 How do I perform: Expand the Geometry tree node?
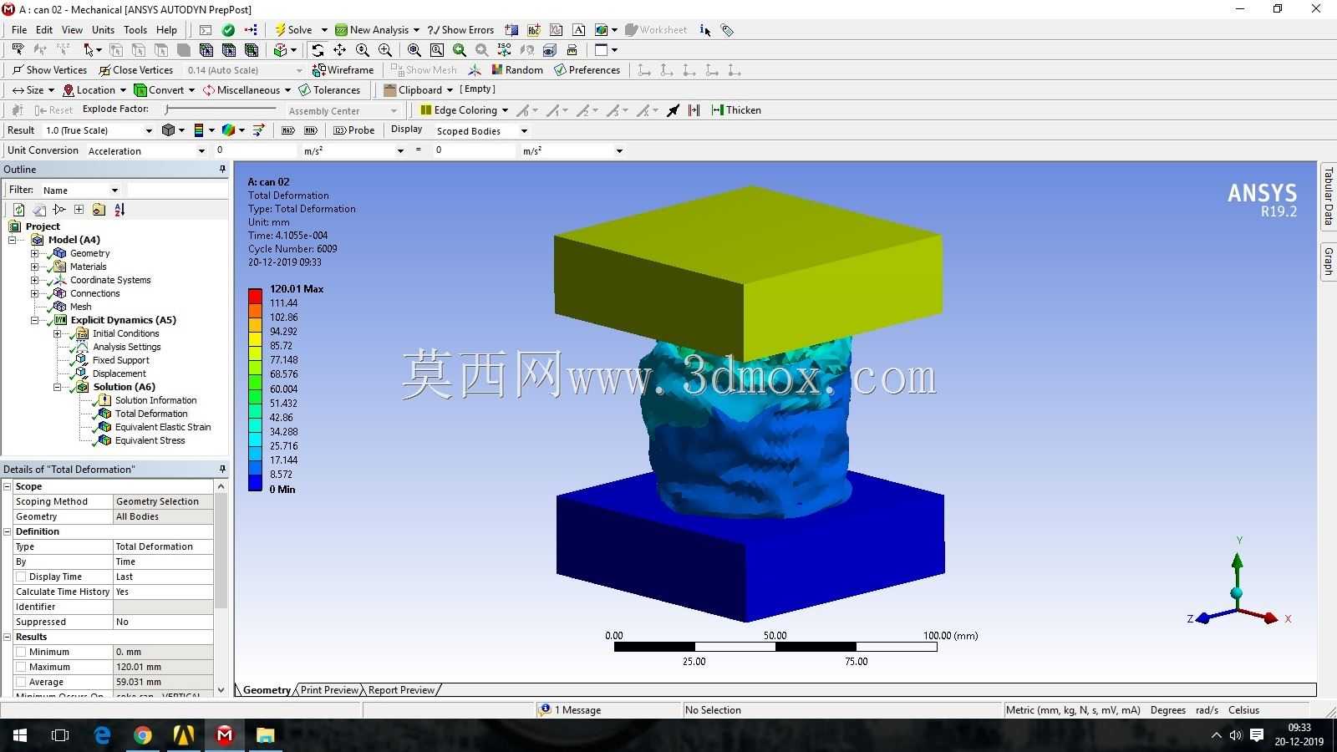(x=34, y=253)
